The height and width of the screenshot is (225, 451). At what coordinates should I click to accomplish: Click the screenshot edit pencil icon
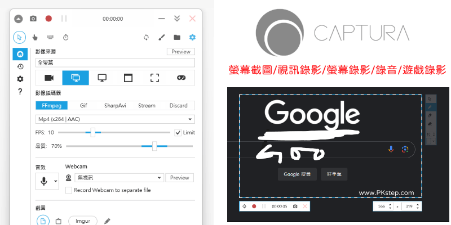[x=107, y=221]
